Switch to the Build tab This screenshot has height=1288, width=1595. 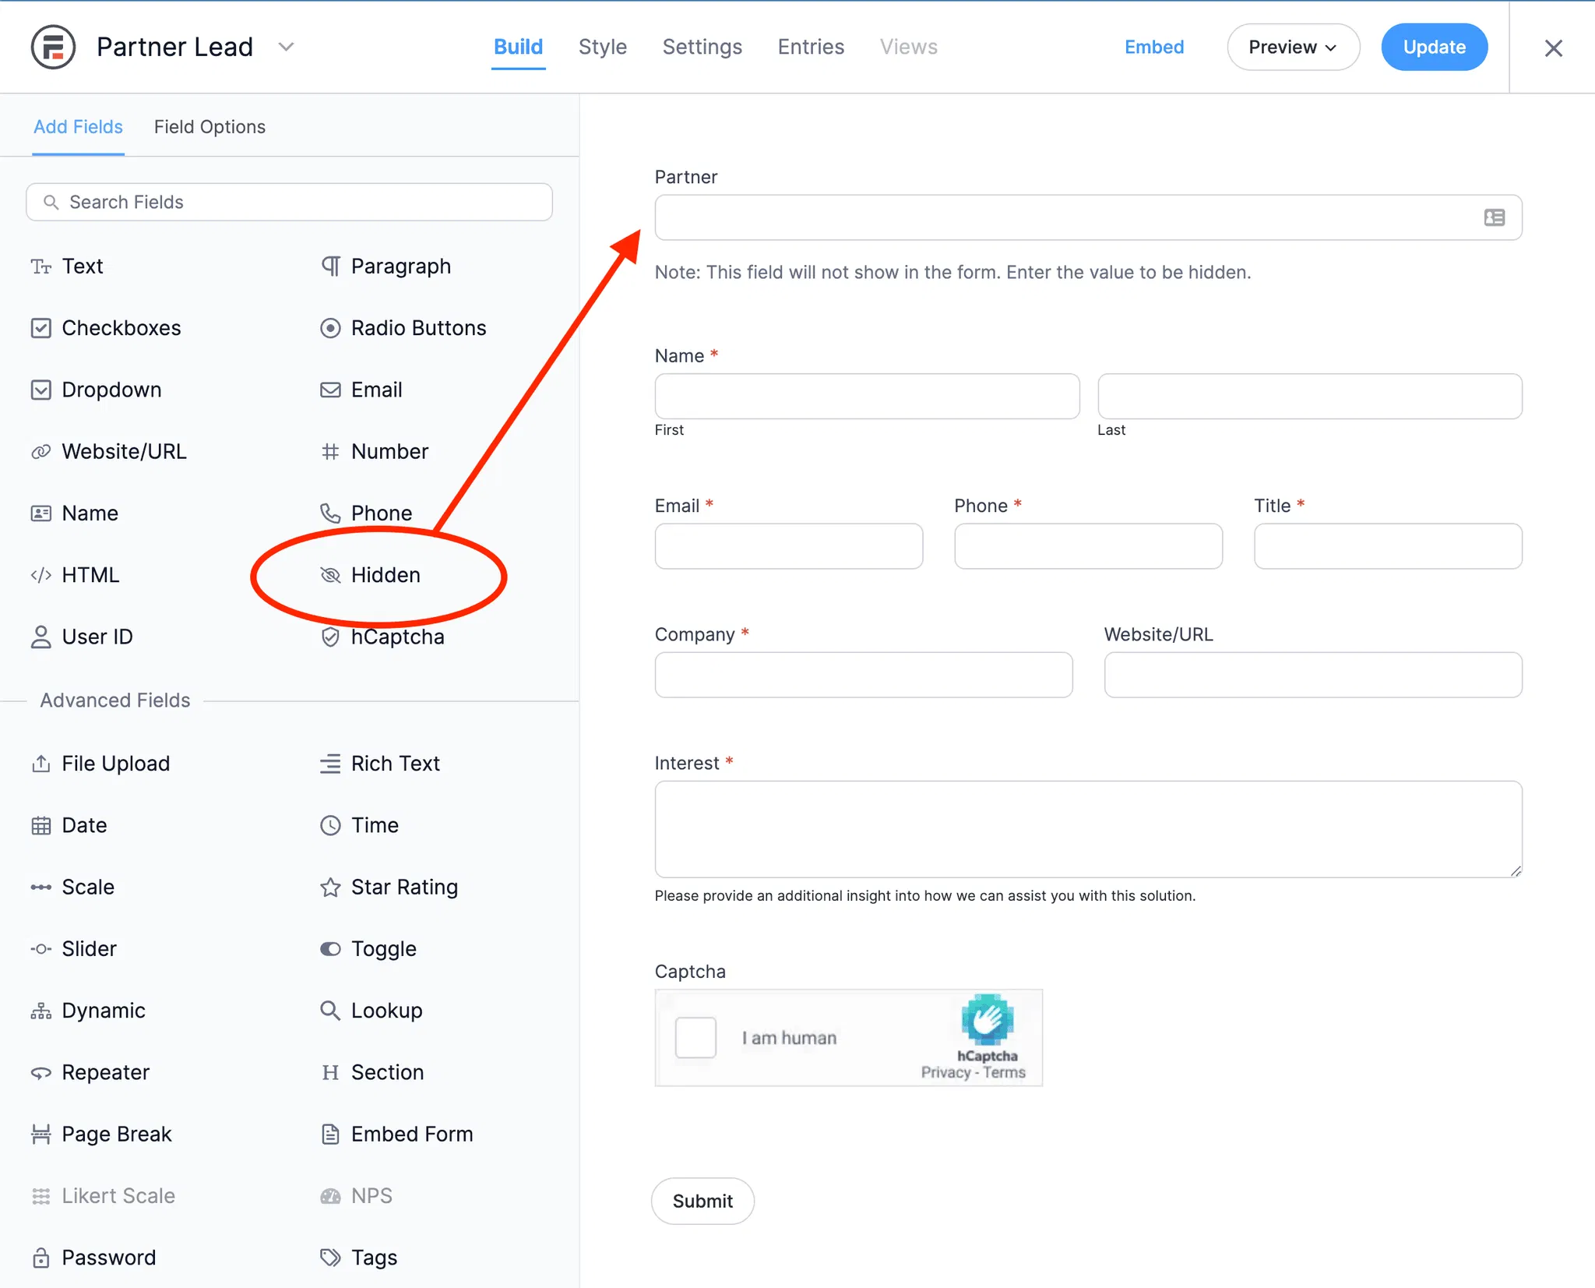[518, 47]
